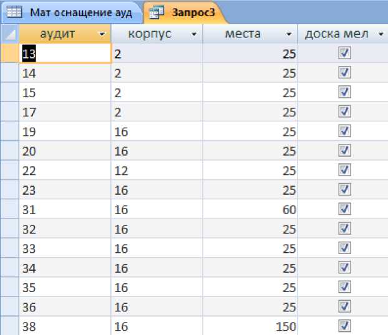Switch to the Мат оснащение ауд tab

[72, 12]
